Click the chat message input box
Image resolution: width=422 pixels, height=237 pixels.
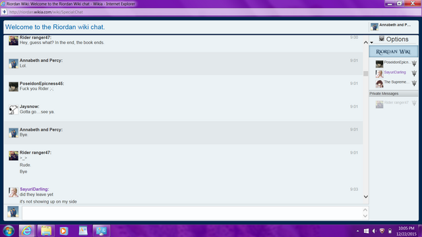[x=193, y=213]
